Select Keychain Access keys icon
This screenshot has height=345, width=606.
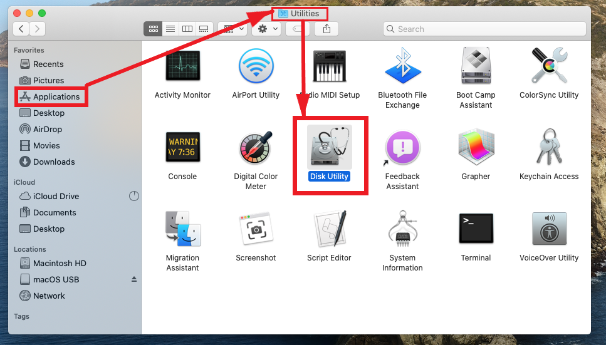[549, 147]
